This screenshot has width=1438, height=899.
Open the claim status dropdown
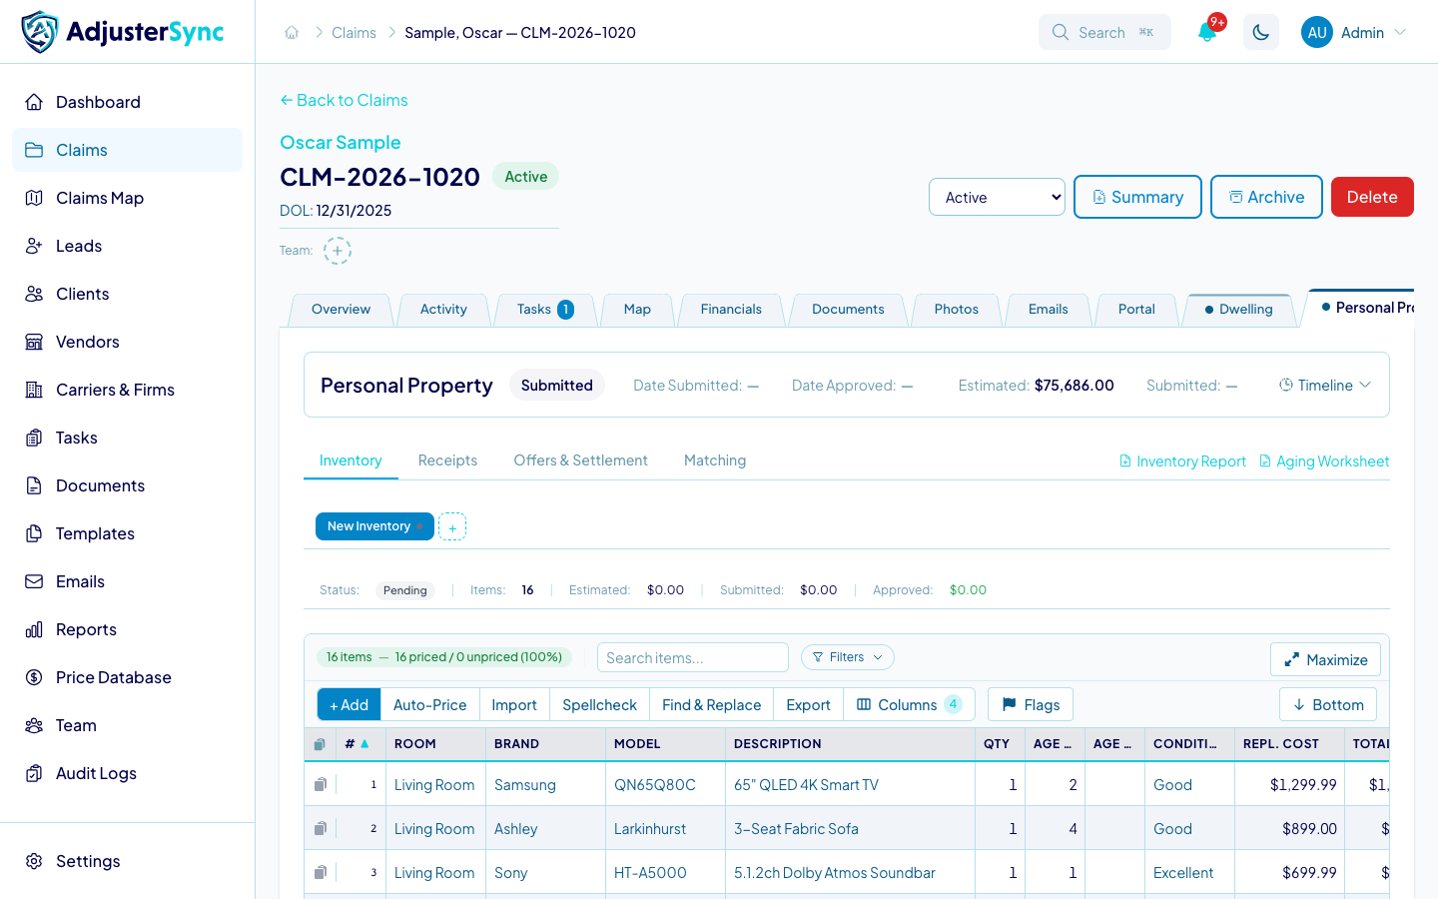click(x=997, y=197)
